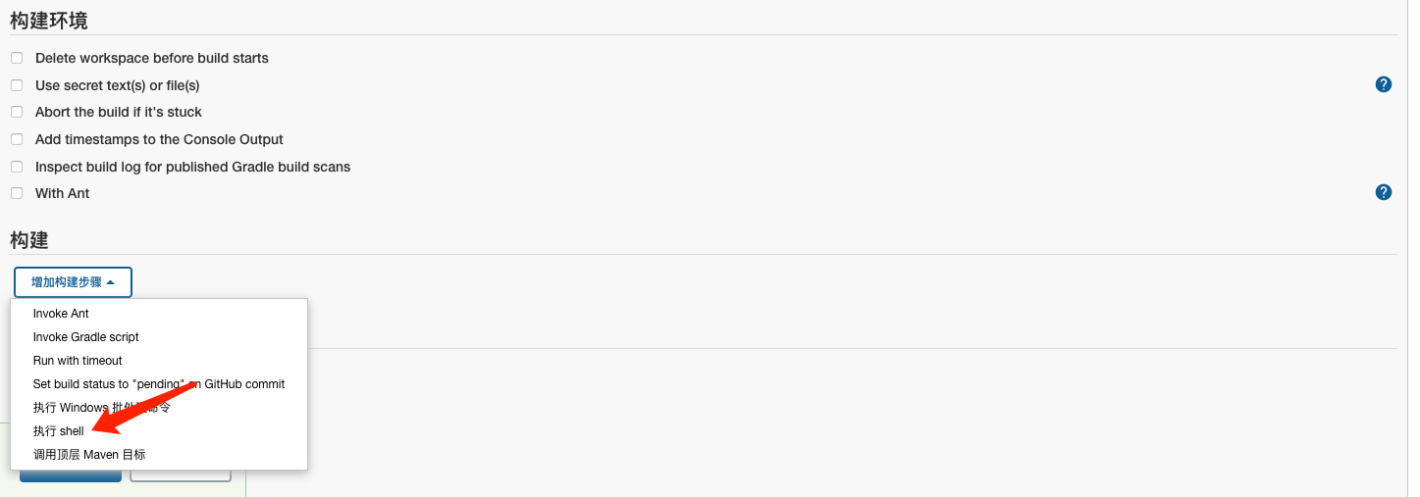
Task: Select Invoke Gradle script menu item
Action: (x=86, y=337)
